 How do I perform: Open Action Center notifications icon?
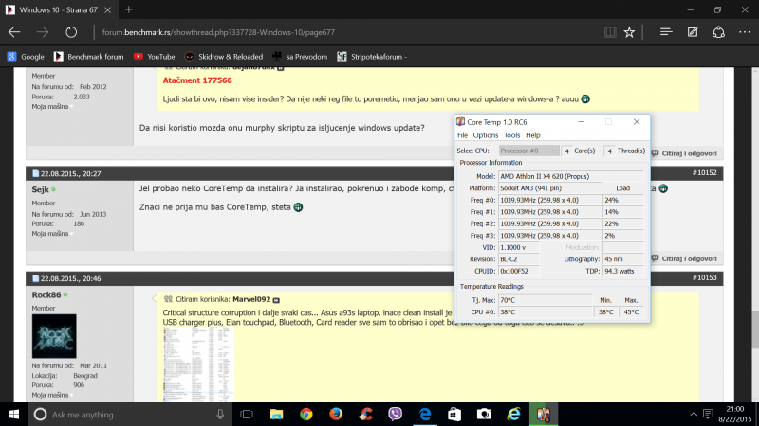pyautogui.click(x=708, y=414)
